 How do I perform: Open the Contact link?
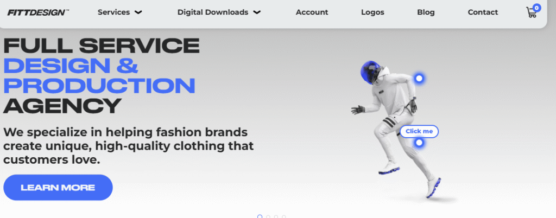pyautogui.click(x=483, y=12)
